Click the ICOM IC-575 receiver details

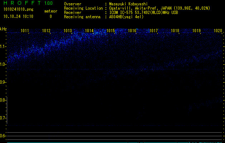click(143, 13)
